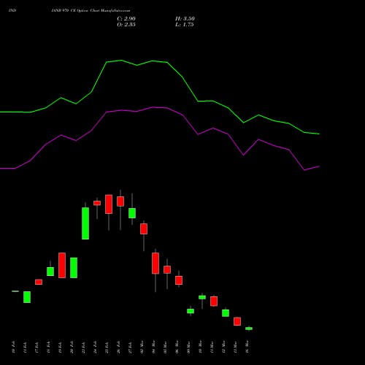
Task: Select the red candle above 25 Feb
Action: [x=109, y=204]
